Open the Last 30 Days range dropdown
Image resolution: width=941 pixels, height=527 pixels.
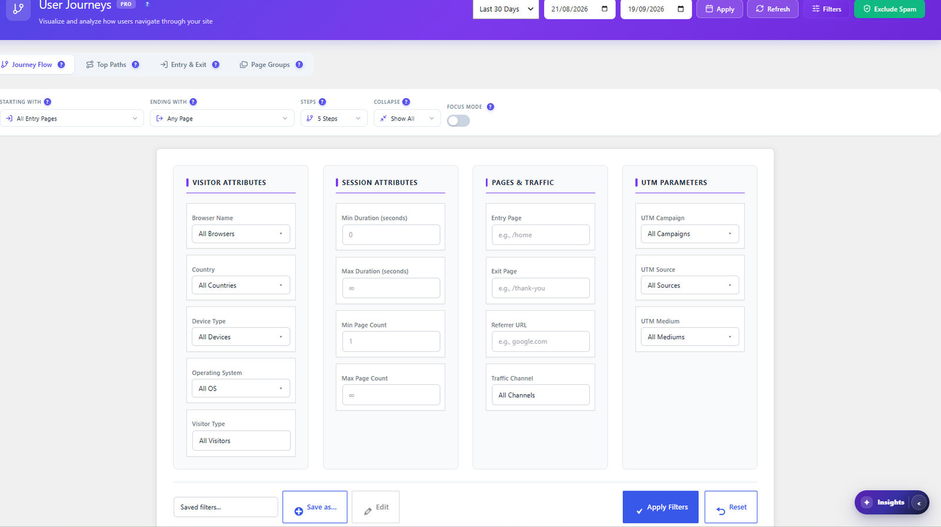pos(506,9)
